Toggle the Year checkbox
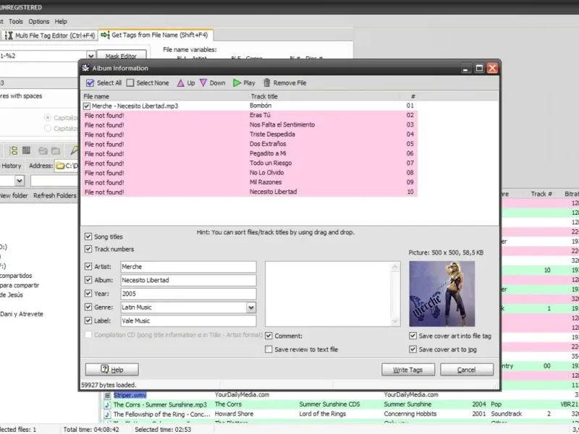The height and width of the screenshot is (434, 579). point(88,294)
